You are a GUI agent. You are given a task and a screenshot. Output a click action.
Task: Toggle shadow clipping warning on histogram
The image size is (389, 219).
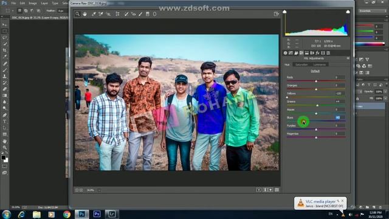tap(285, 12)
